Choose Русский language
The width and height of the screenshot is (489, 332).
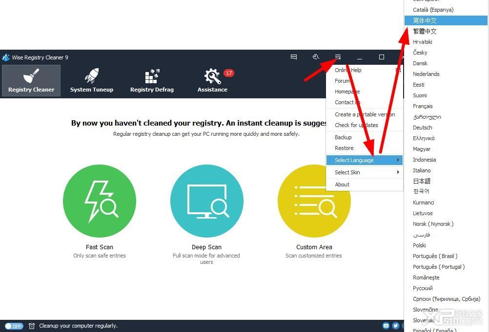click(446, 288)
